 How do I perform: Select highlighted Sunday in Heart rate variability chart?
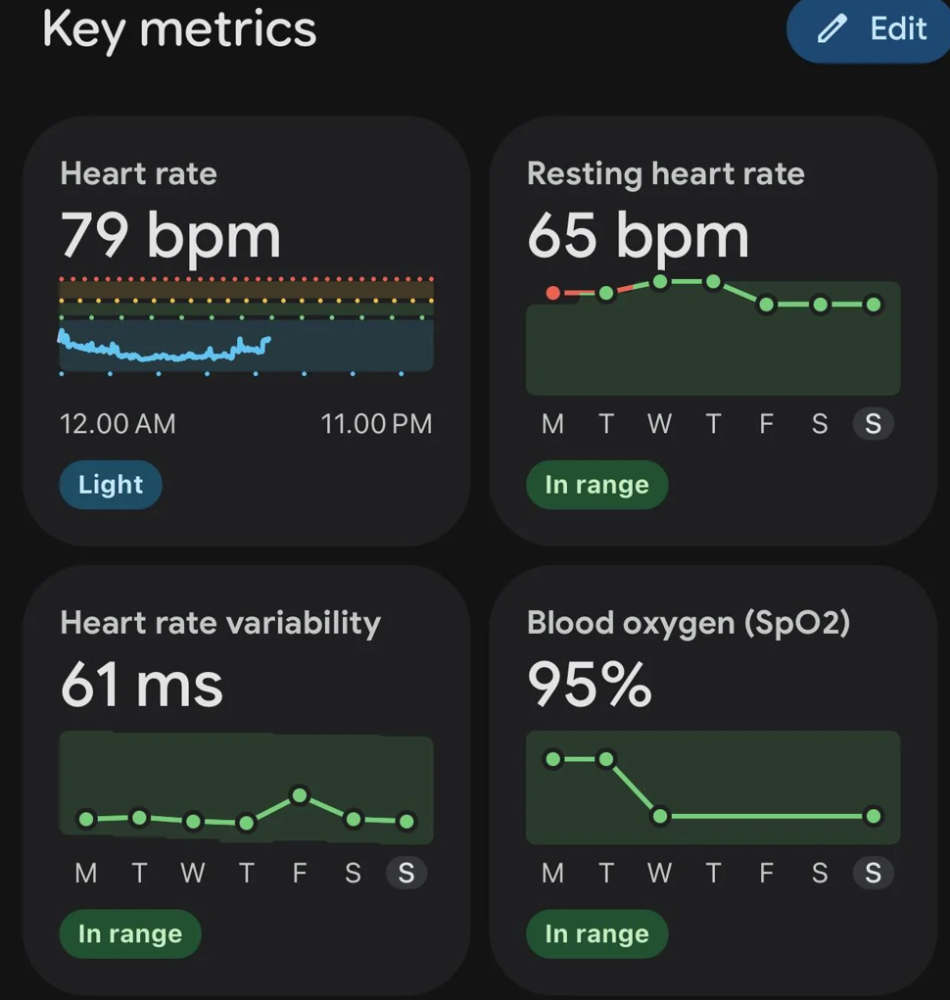(406, 873)
